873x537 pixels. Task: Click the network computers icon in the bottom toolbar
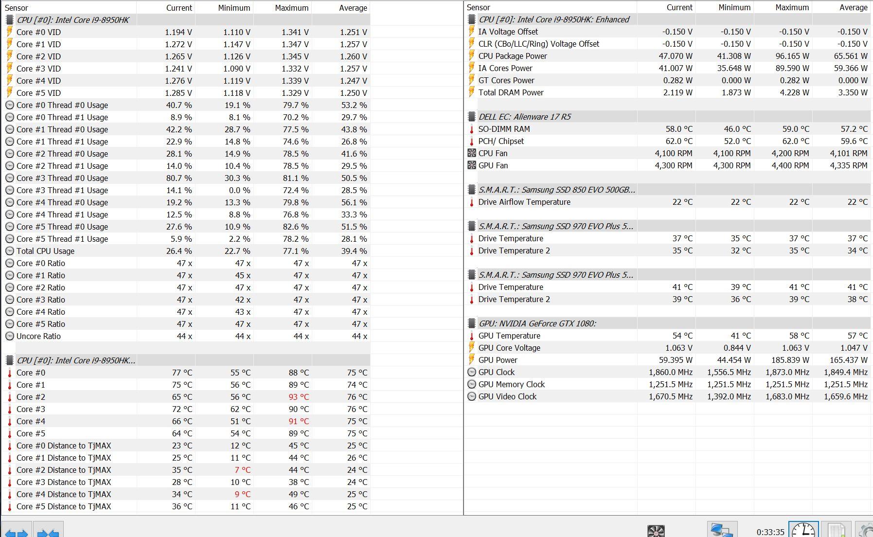[722, 530]
